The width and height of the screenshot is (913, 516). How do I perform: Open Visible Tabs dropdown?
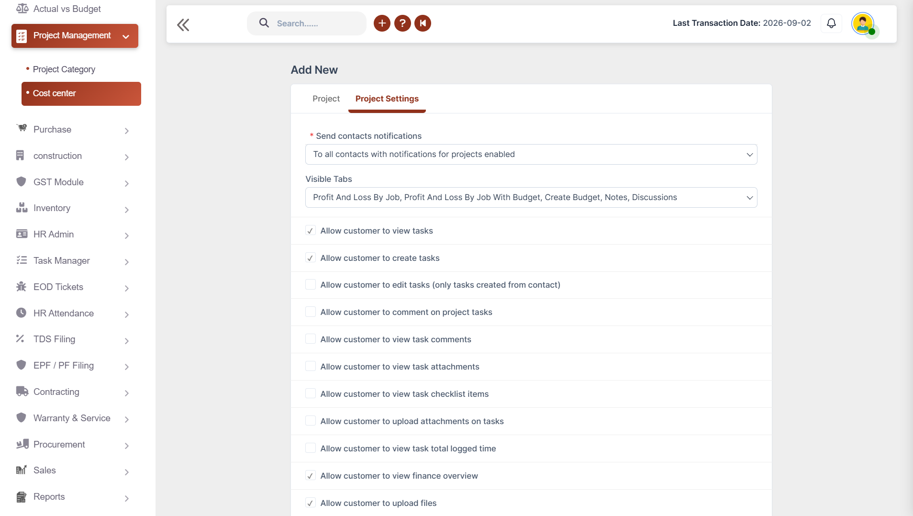point(531,197)
